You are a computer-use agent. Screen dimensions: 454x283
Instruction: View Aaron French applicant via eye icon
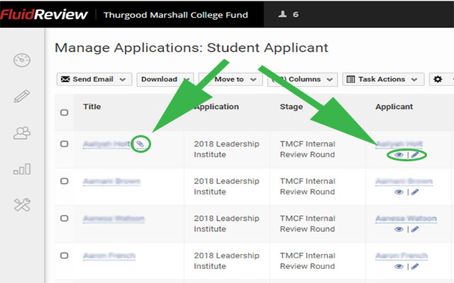pos(399,266)
